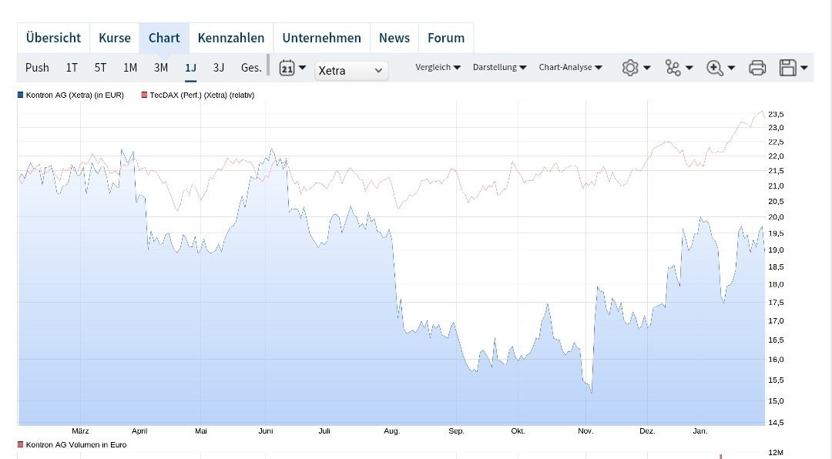Select the 1T intraday period
The width and height of the screenshot is (832, 459).
[71, 68]
